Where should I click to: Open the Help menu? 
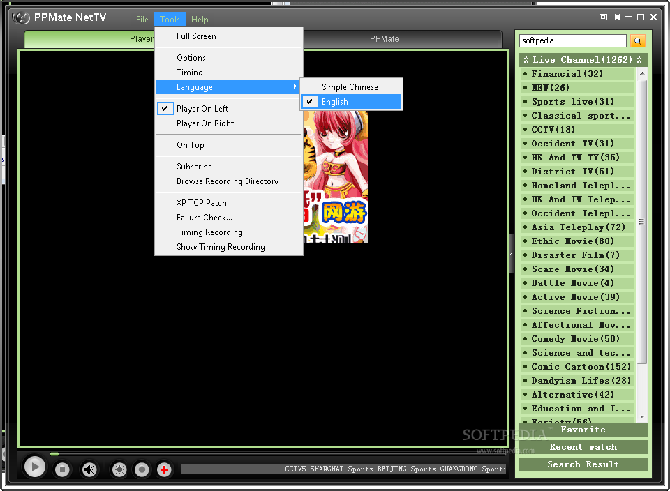200,20
